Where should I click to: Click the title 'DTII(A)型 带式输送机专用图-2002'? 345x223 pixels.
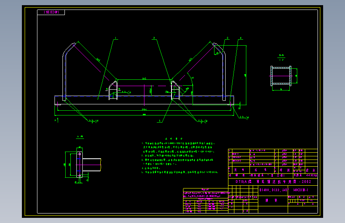pos(273,182)
